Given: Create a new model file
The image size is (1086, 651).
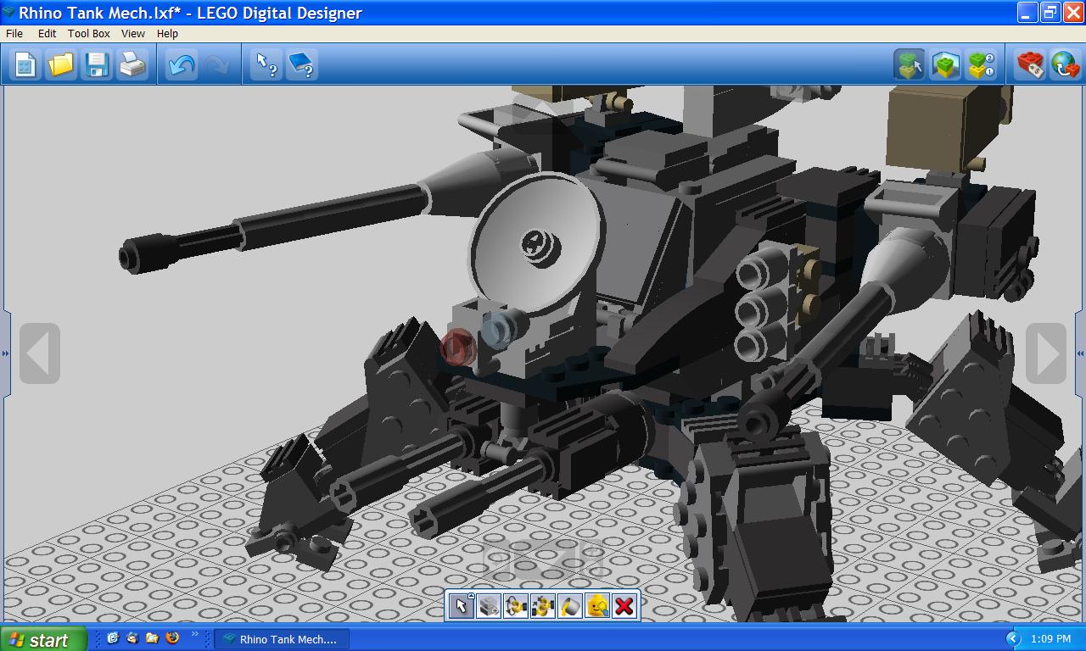Looking at the screenshot, I should tap(25, 64).
